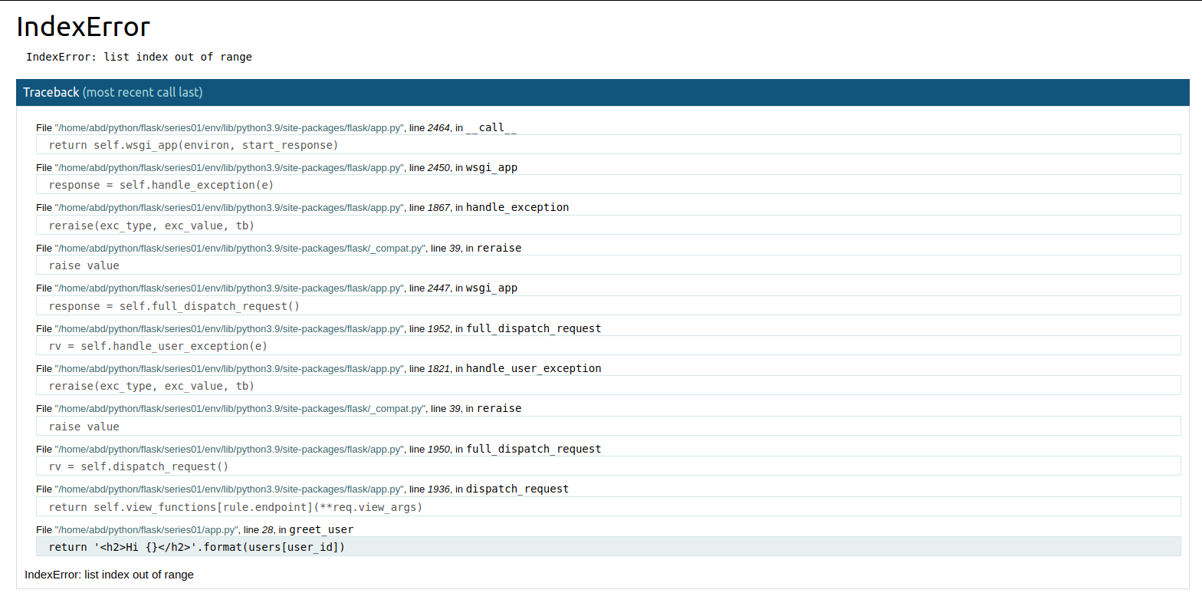
Task: Click the handle_exception function name in frame header
Action: pos(517,207)
